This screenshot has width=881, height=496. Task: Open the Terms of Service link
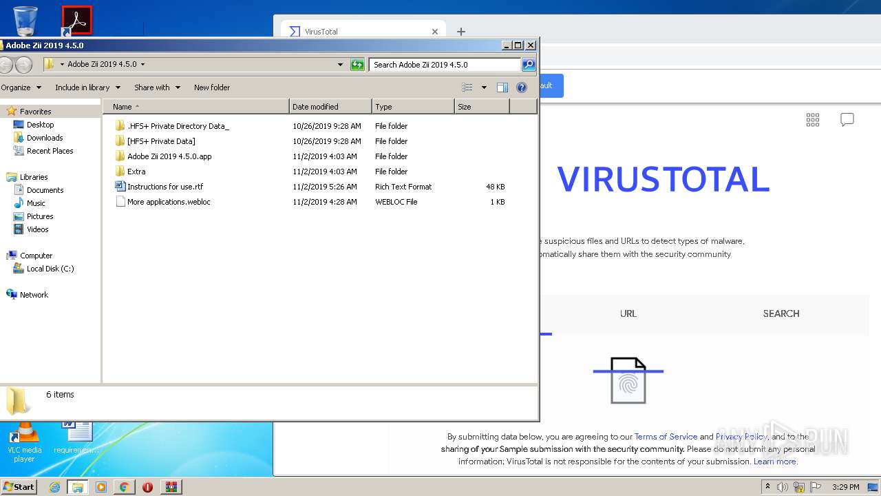(x=666, y=437)
